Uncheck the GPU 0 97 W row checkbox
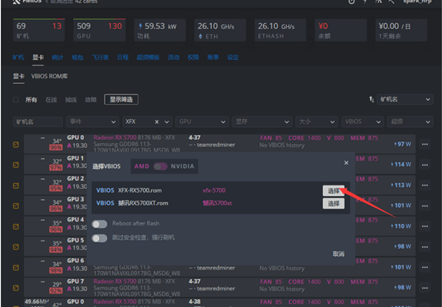 click(16, 145)
